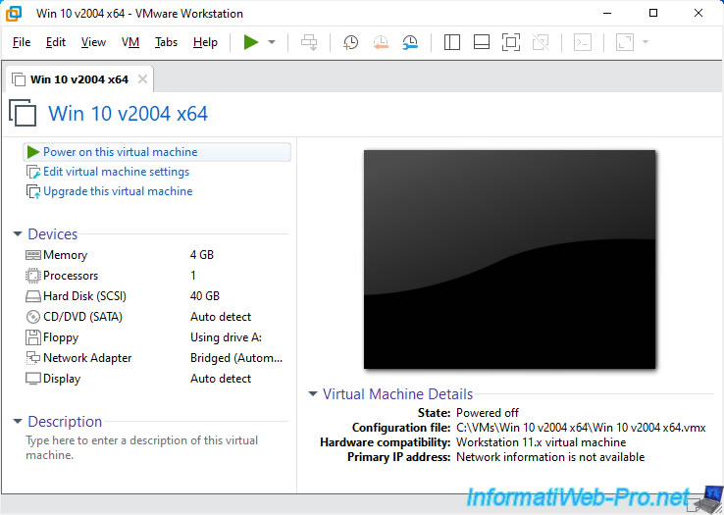Select the Processors device row
724x515 pixels.
(157, 276)
